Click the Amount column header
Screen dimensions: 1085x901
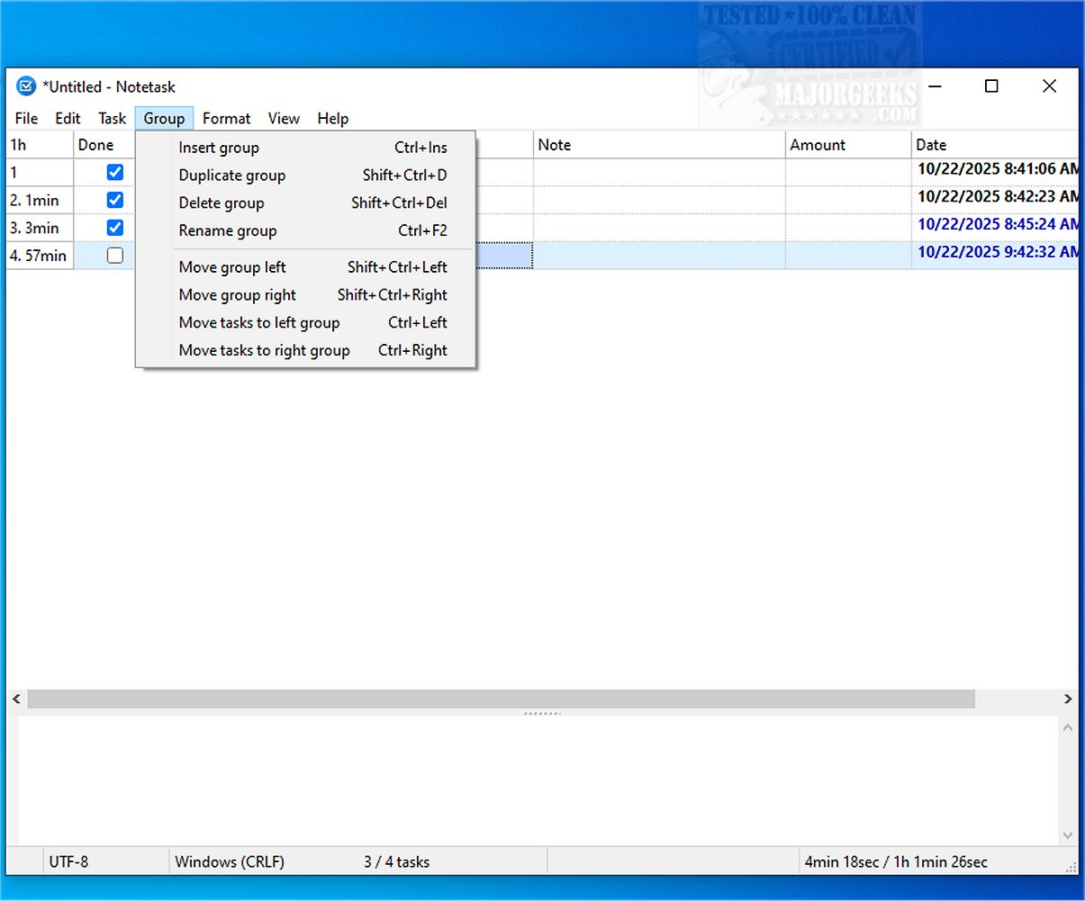point(848,145)
